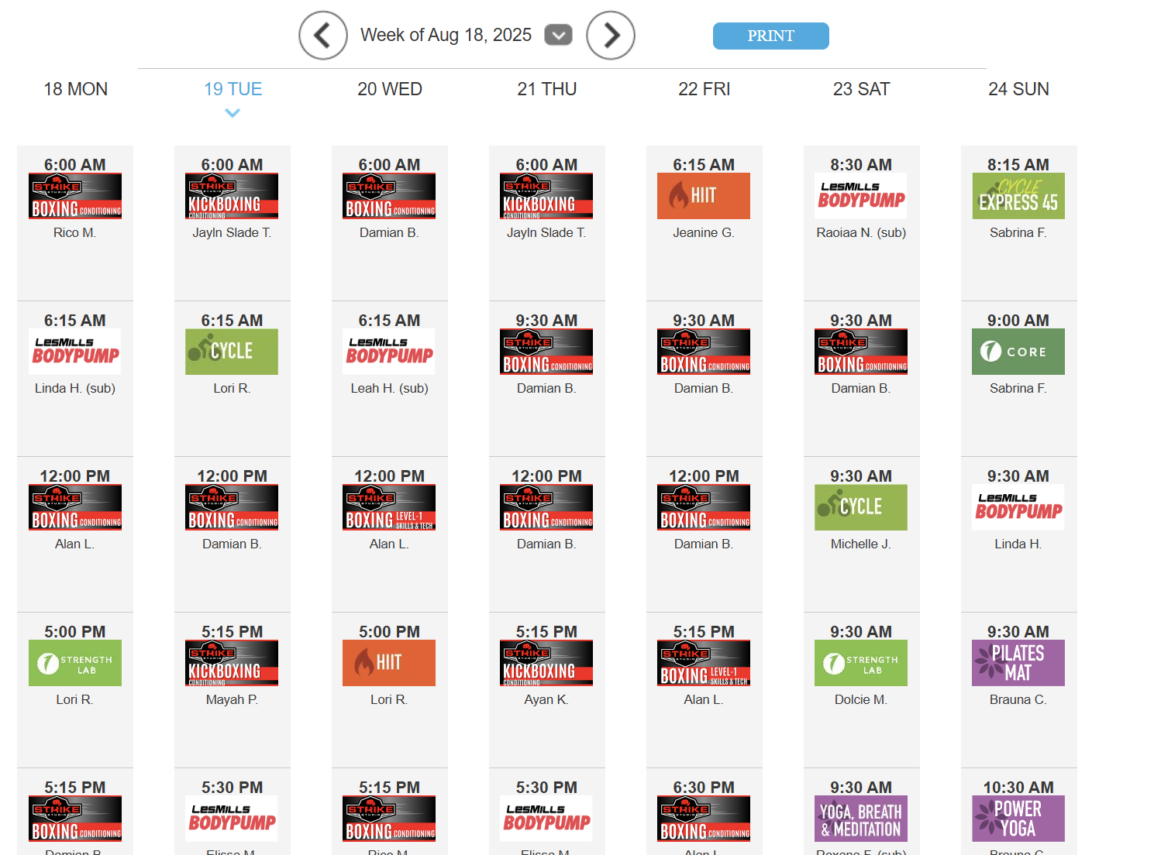Click instructor Dolcie M. on Saturday
The height and width of the screenshot is (855, 1161).
(861, 699)
